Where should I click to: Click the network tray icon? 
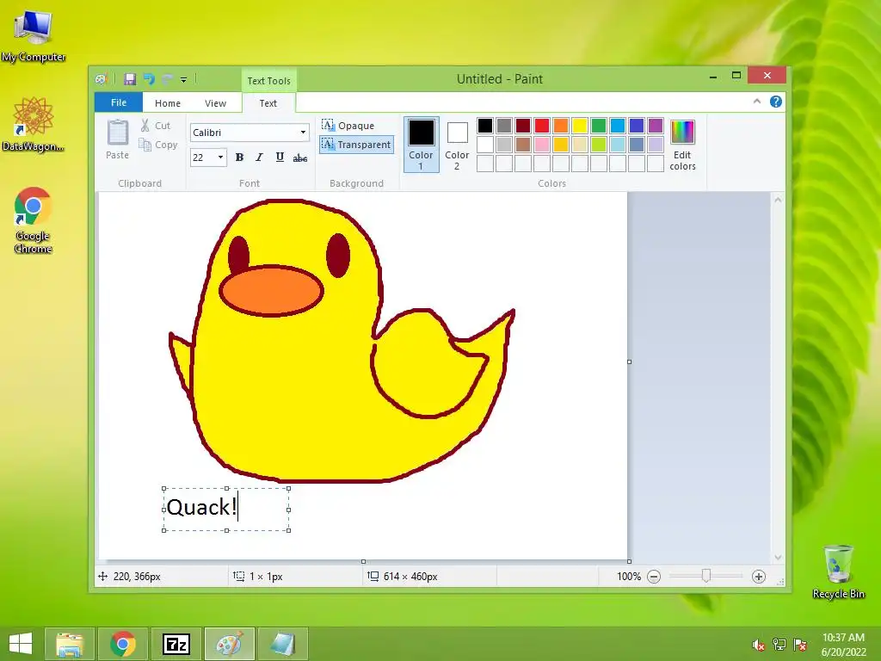[x=779, y=645]
